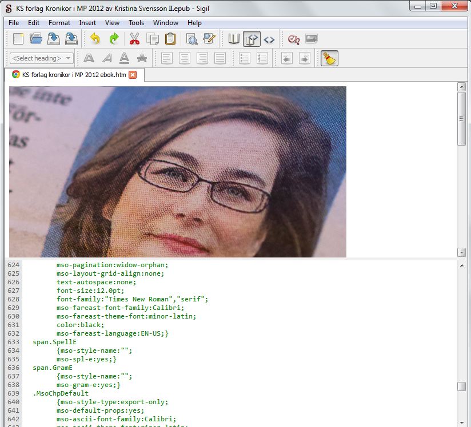Click the Undo arrow icon

tap(95, 39)
